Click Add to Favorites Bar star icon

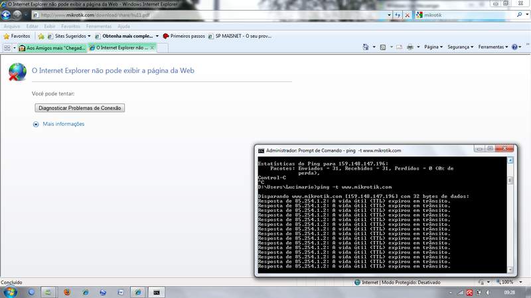pos(41,36)
